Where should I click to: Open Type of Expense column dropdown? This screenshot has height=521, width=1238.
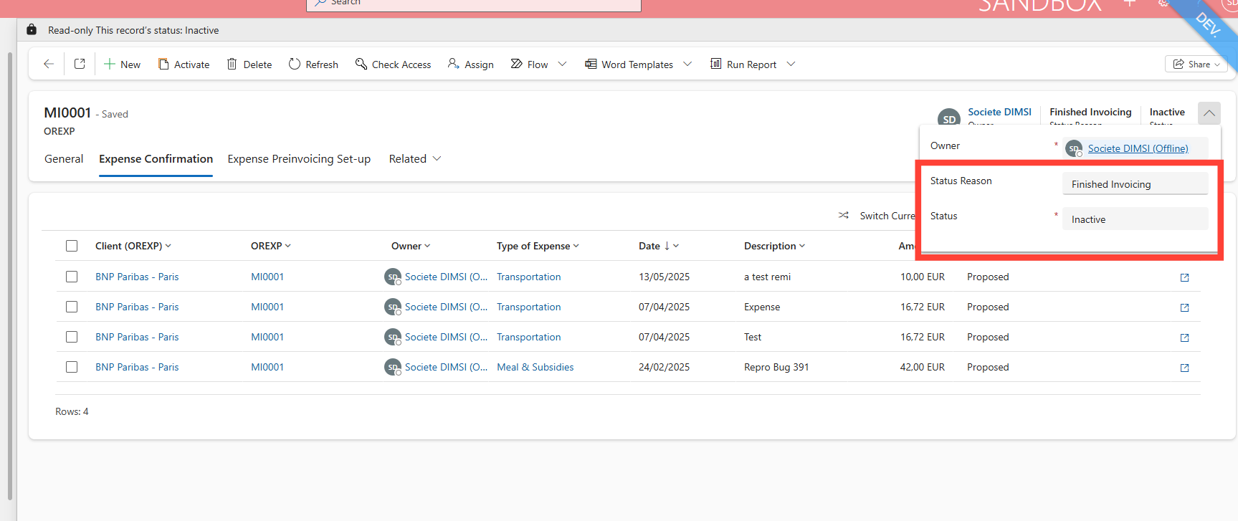pyautogui.click(x=576, y=246)
